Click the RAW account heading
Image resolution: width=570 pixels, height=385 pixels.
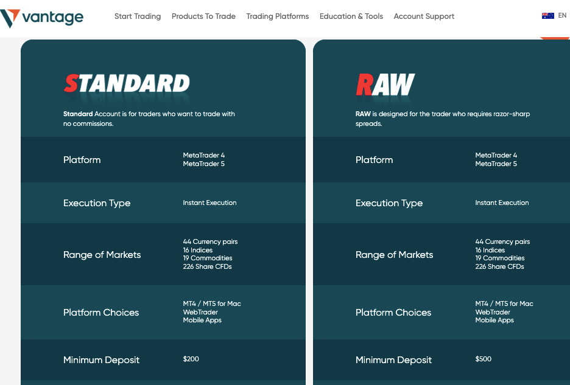[x=385, y=85]
